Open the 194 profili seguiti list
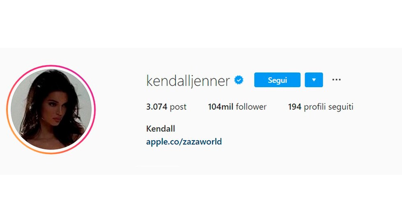Viewport: 402px width, 223px height. [321, 107]
